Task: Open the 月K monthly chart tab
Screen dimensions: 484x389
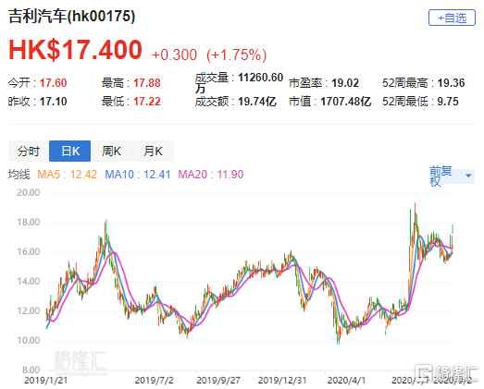Action: click(x=153, y=151)
